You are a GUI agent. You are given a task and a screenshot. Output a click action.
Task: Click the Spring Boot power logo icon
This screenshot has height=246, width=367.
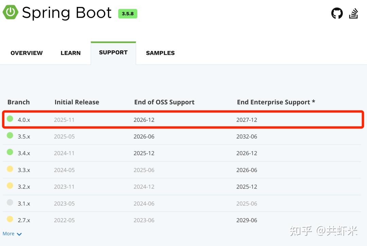(x=10, y=12)
